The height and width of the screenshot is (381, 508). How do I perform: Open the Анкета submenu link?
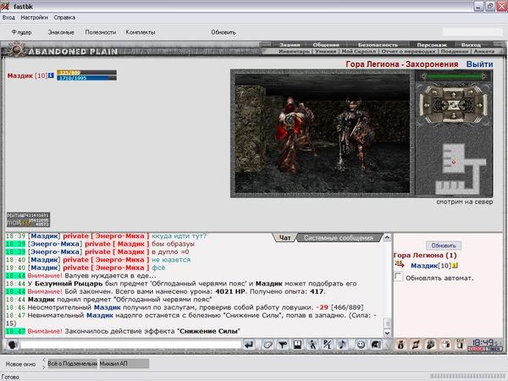tap(484, 51)
